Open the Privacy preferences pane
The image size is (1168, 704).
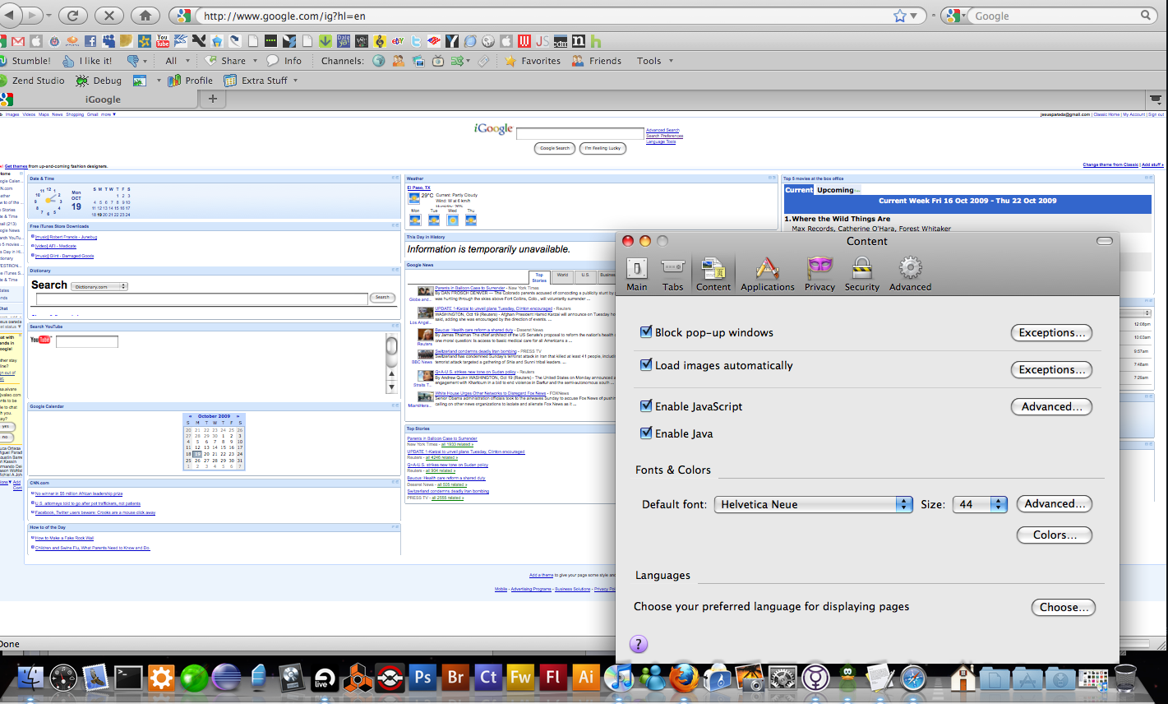[x=819, y=274]
